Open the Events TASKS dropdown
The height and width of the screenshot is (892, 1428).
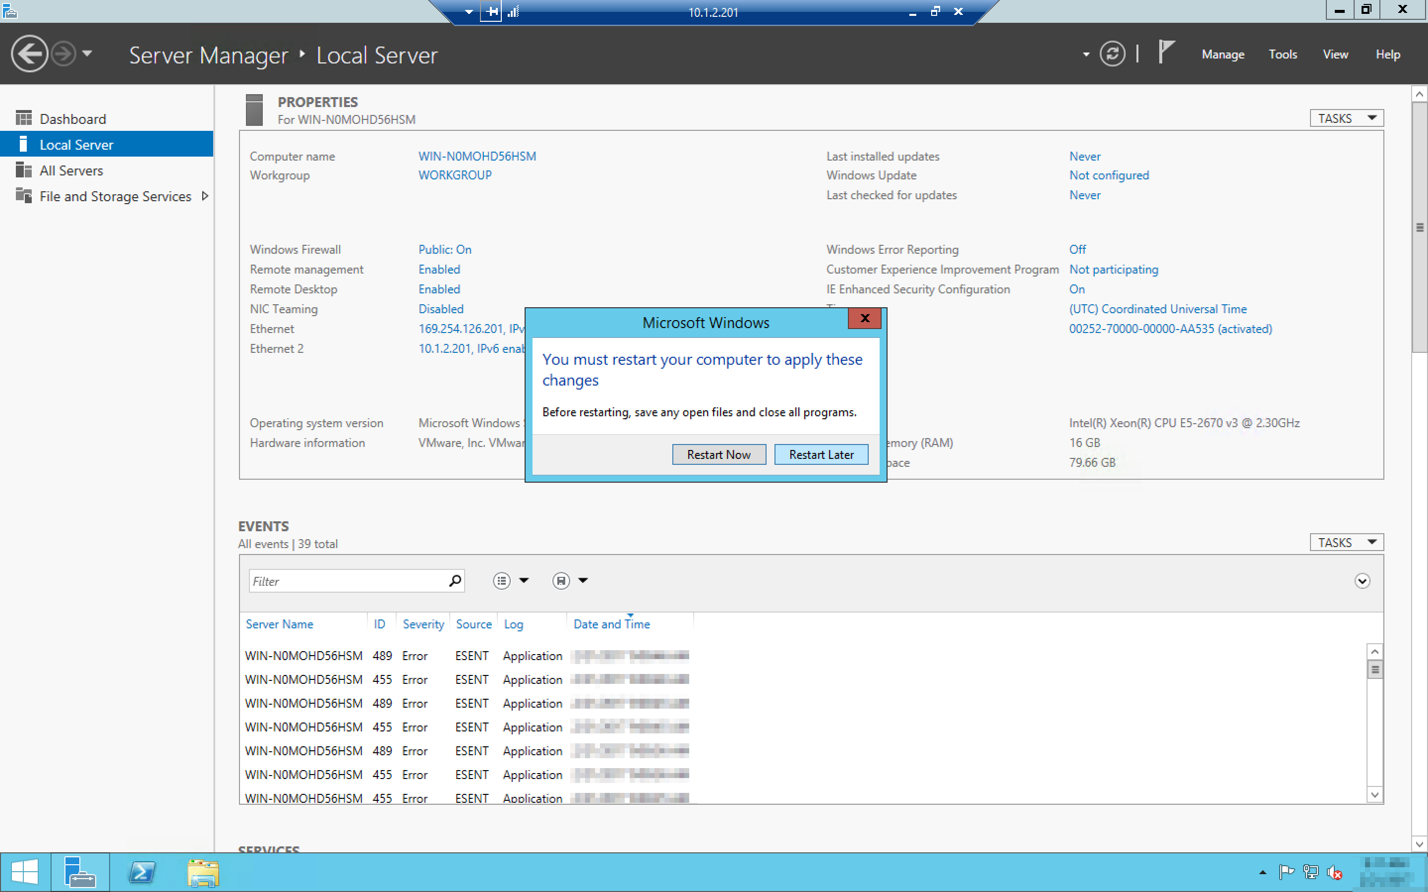[x=1346, y=542]
